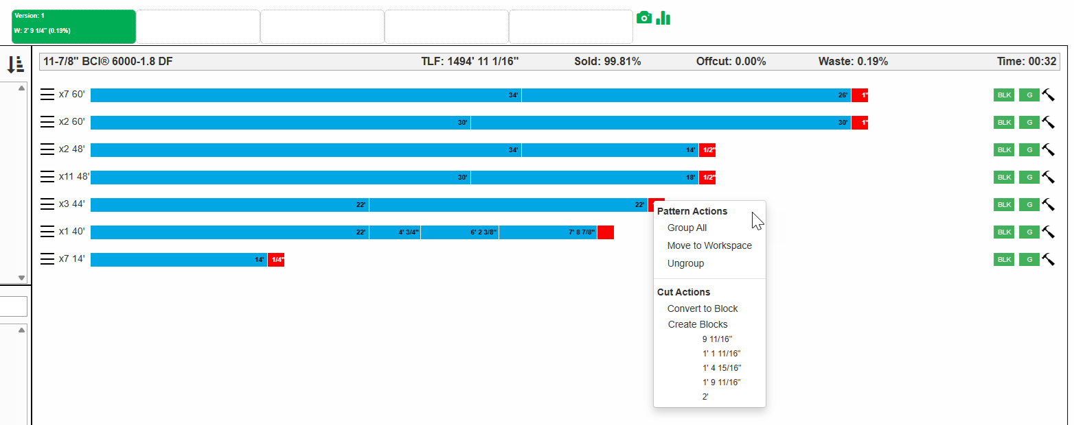Image resolution: width=1074 pixels, height=425 pixels.
Task: Open hamburger menu for x2 48' pattern
Action: point(47,149)
